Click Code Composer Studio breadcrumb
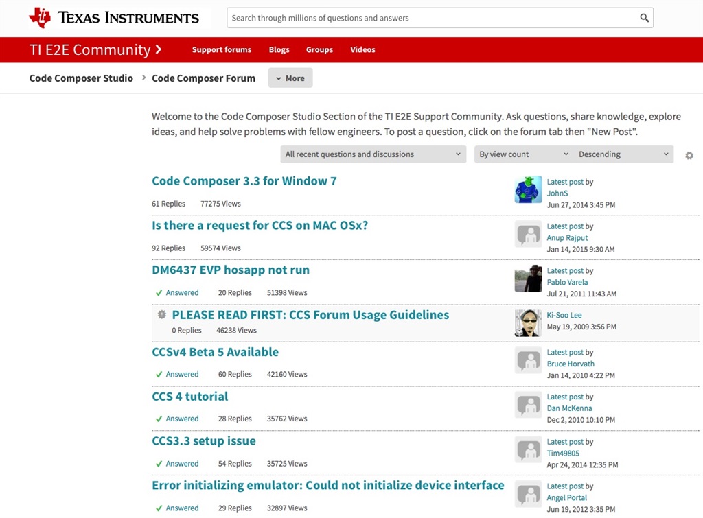Screen dimensions: 703x518 [81, 78]
